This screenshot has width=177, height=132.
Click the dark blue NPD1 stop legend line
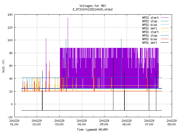[165, 35]
